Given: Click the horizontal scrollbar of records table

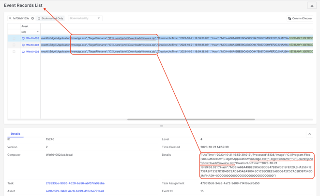Looking at the screenshot, I should pos(191,120).
